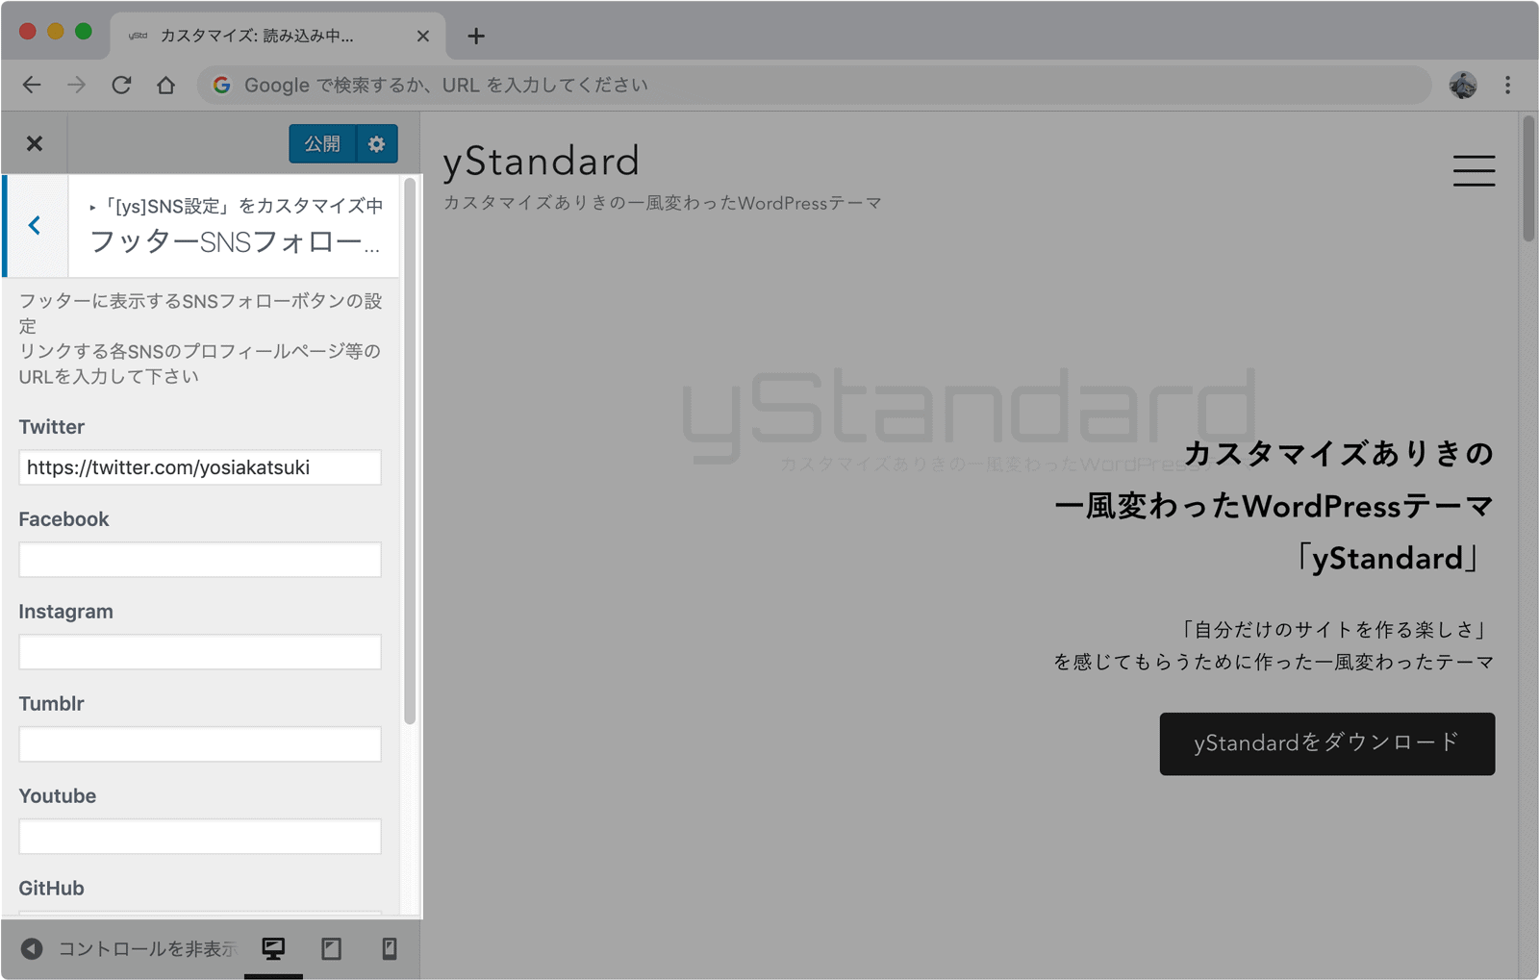The image size is (1539, 980).
Task: Open browser three-dot menu
Action: click(x=1507, y=85)
